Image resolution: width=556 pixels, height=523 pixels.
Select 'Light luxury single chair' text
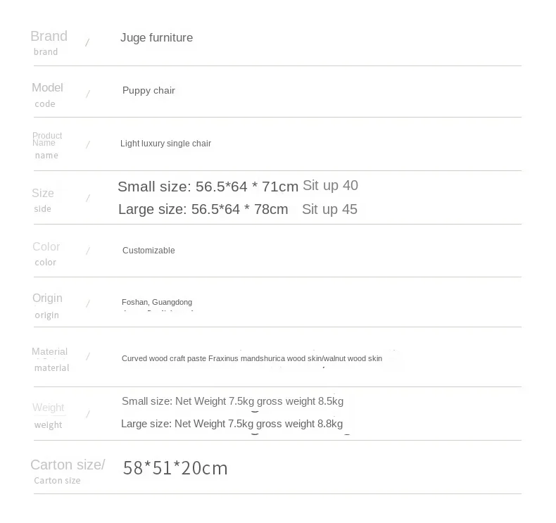coord(165,144)
